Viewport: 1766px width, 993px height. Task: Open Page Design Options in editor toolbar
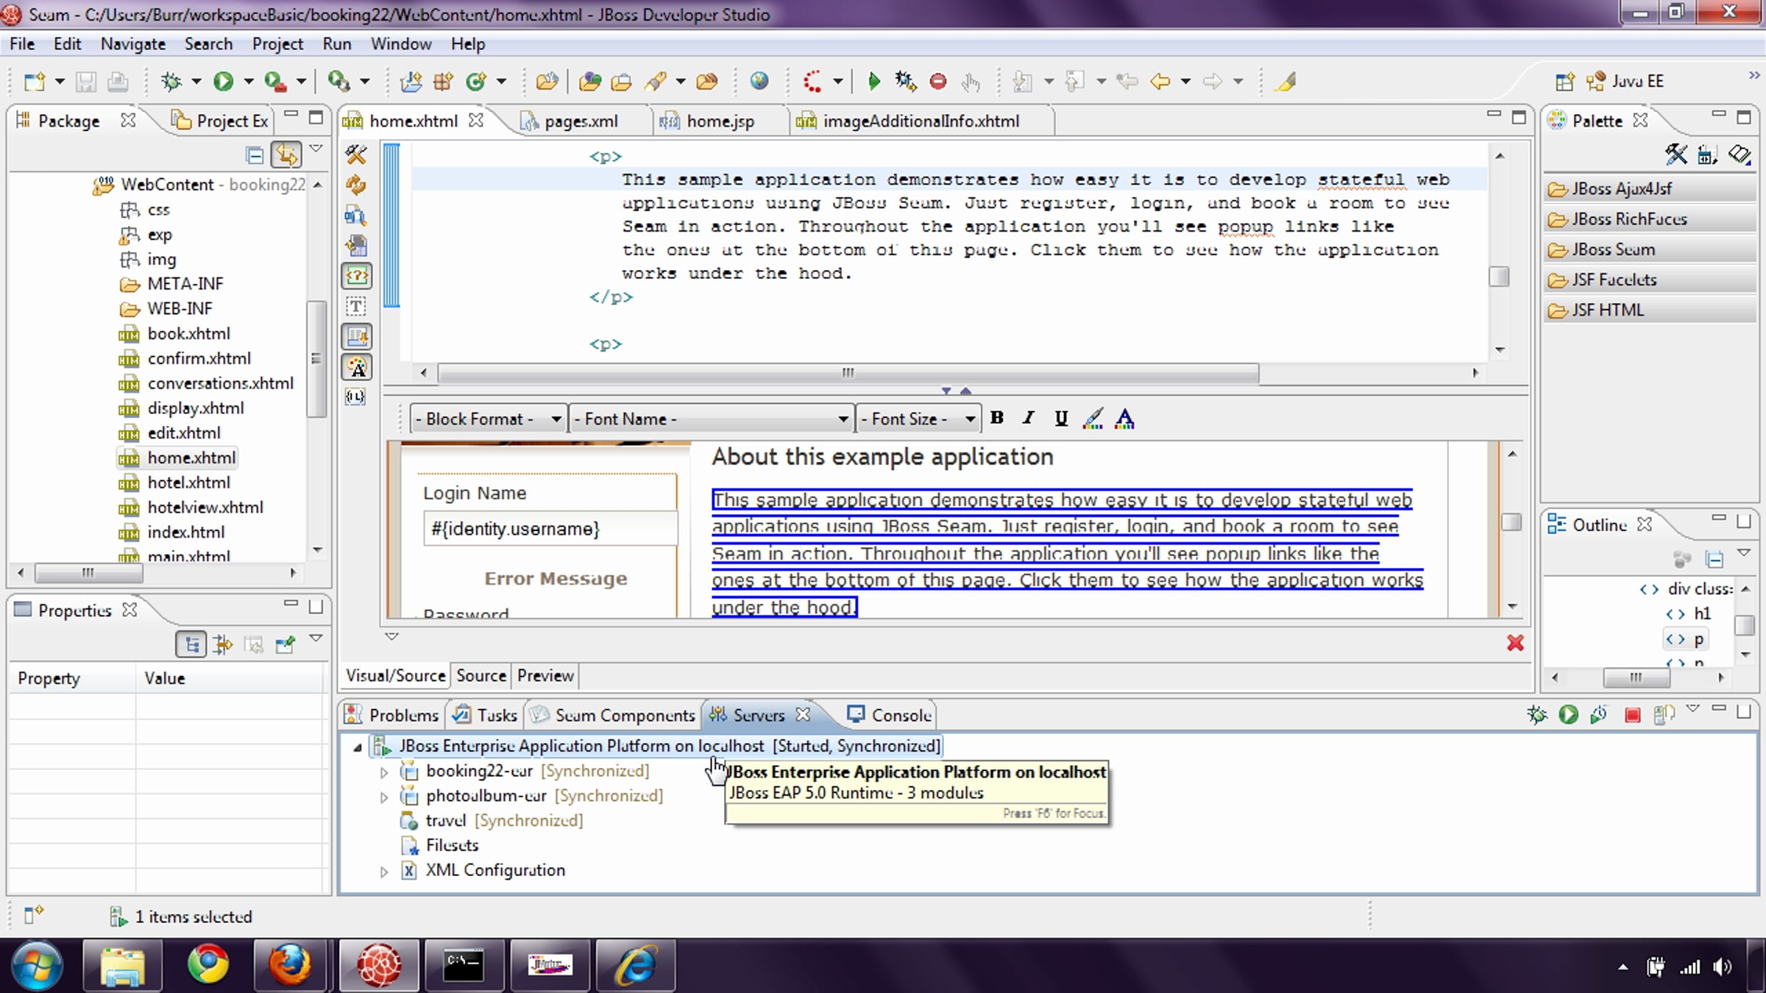[356, 216]
